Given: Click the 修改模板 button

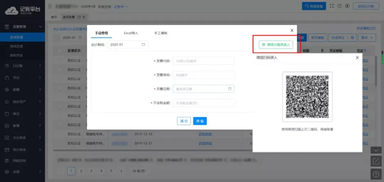Looking at the screenshot, I should click(318, 38).
